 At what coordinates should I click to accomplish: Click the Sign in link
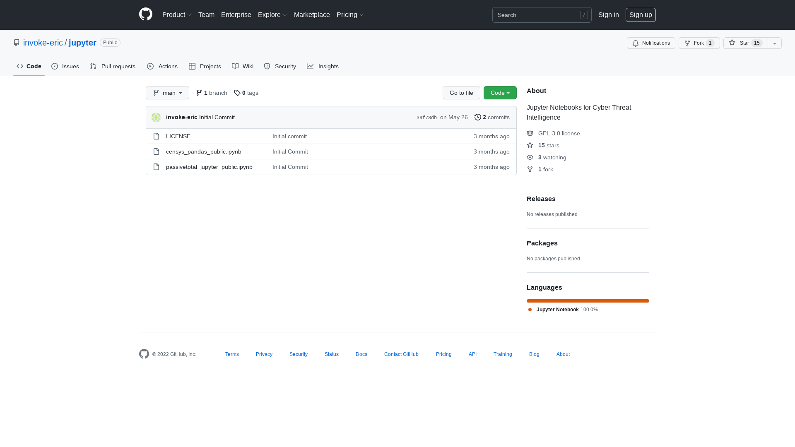click(x=609, y=14)
